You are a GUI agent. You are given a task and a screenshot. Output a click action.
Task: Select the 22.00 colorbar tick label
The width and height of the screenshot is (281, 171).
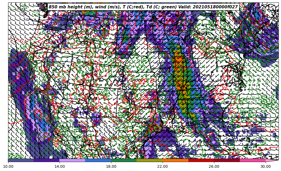[x=163, y=167]
